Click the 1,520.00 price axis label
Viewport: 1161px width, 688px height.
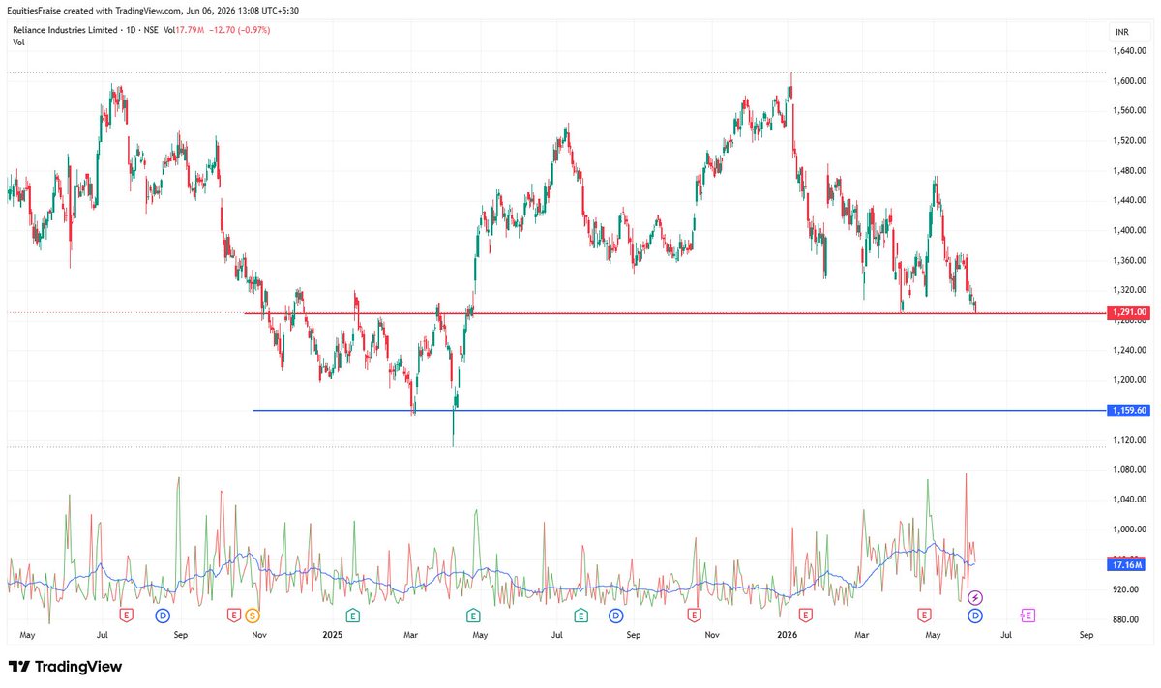pos(1128,141)
